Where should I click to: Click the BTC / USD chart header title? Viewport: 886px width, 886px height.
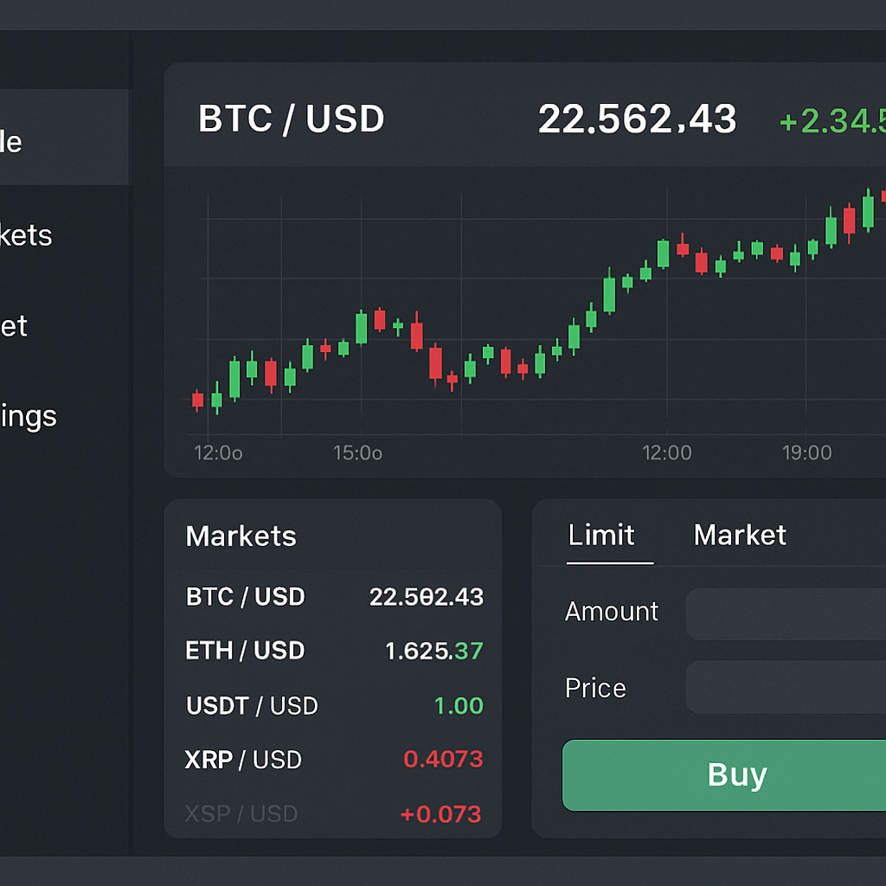click(291, 119)
